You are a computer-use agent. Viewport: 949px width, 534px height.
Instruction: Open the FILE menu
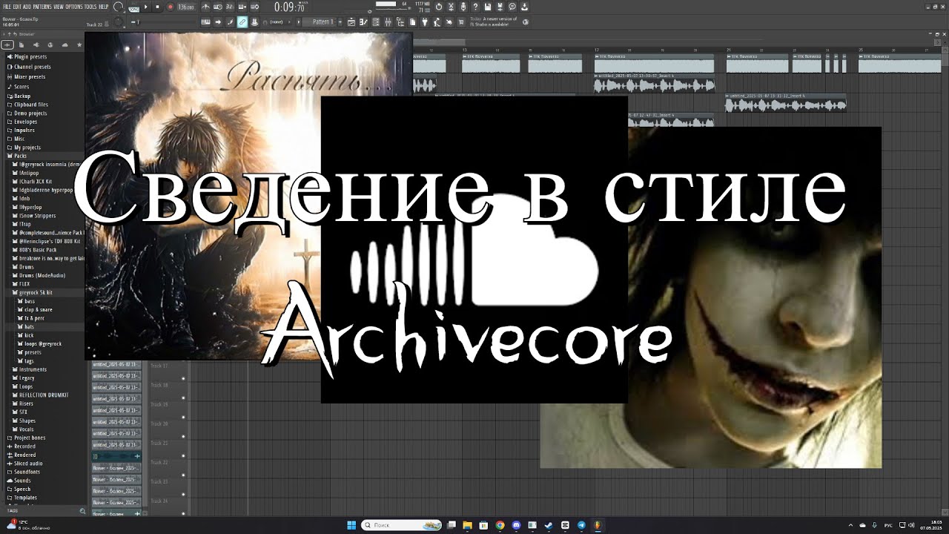pyautogui.click(x=7, y=7)
